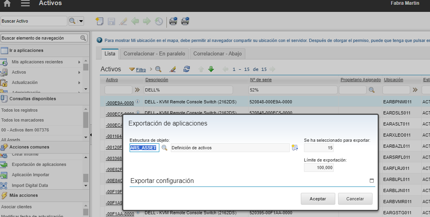Switch to Correlacionar - En paralelo tab
The width and height of the screenshot is (430, 217).
point(154,54)
